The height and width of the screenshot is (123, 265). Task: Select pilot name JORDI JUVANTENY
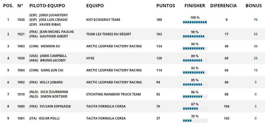pyautogui.click(x=53, y=15)
